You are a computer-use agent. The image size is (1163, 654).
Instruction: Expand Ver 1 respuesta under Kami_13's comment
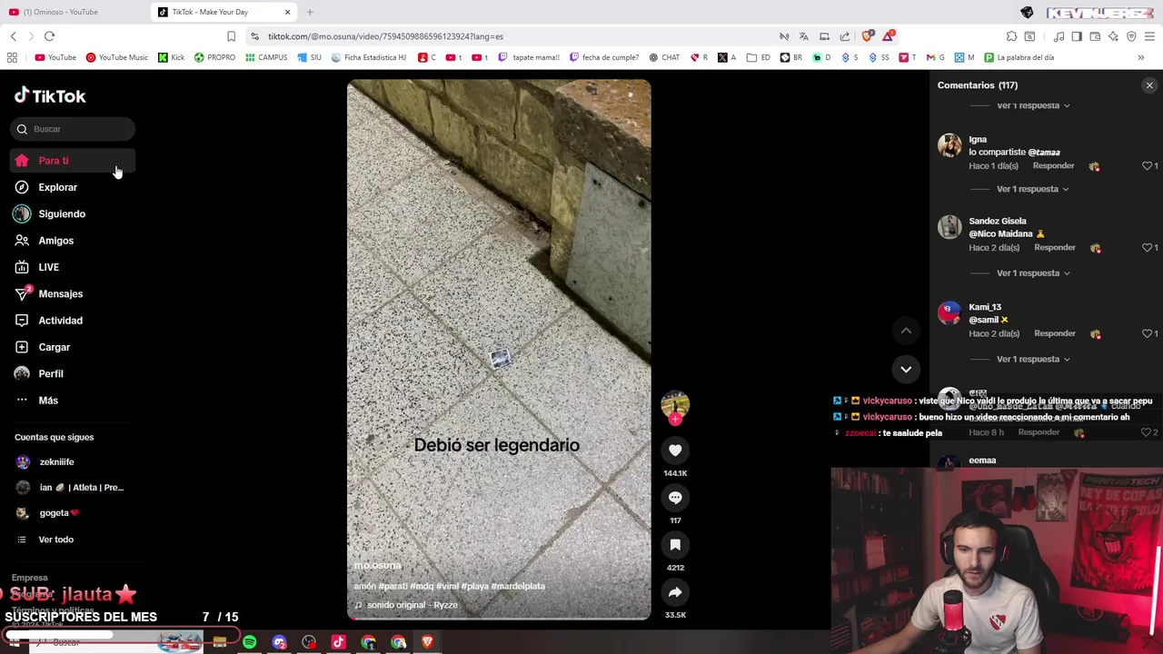(x=1033, y=360)
